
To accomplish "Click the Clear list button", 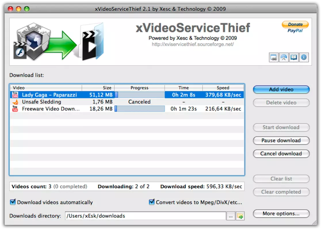I will (281, 179).
